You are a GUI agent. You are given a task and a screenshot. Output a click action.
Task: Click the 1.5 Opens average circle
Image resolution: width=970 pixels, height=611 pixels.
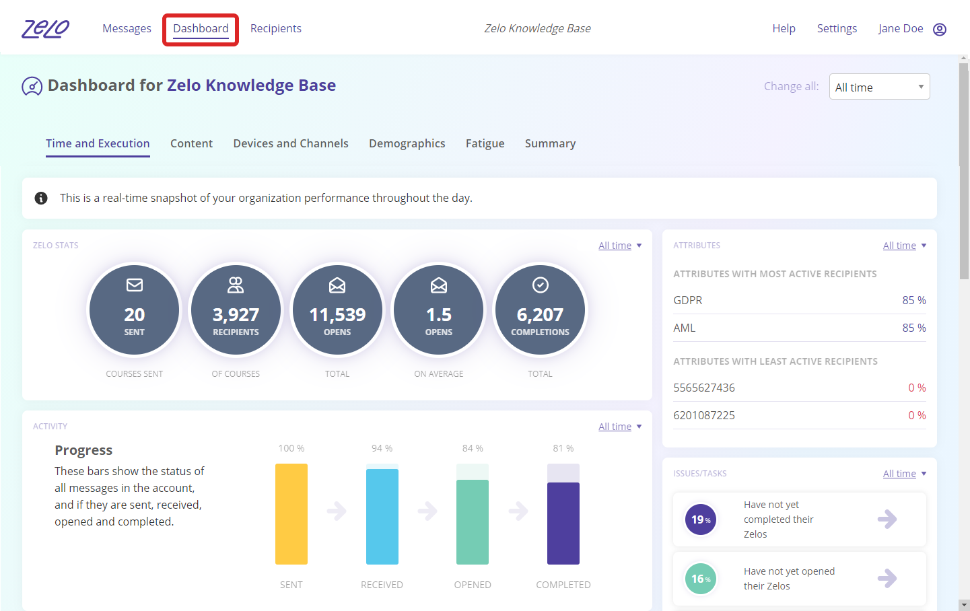pyautogui.click(x=439, y=310)
